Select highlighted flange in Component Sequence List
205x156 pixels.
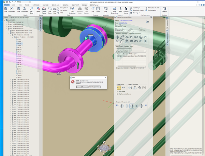[x=132, y=106]
